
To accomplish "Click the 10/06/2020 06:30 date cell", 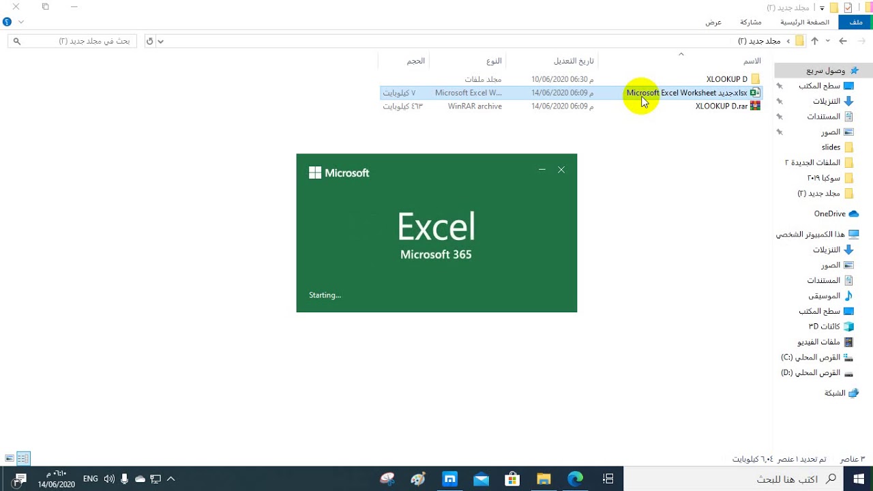I will click(x=563, y=79).
